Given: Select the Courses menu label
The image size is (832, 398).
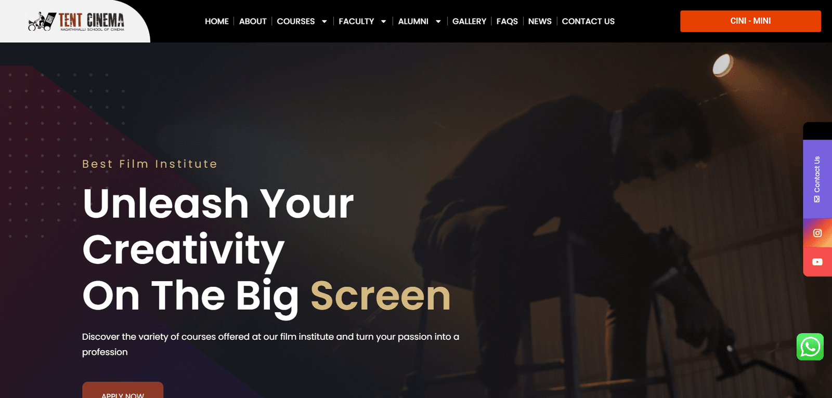Looking at the screenshot, I should (x=296, y=21).
